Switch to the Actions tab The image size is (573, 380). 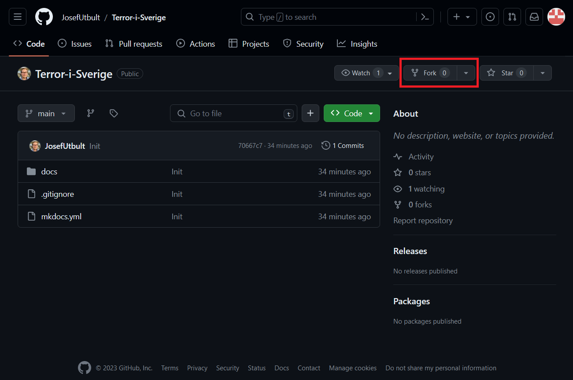196,44
